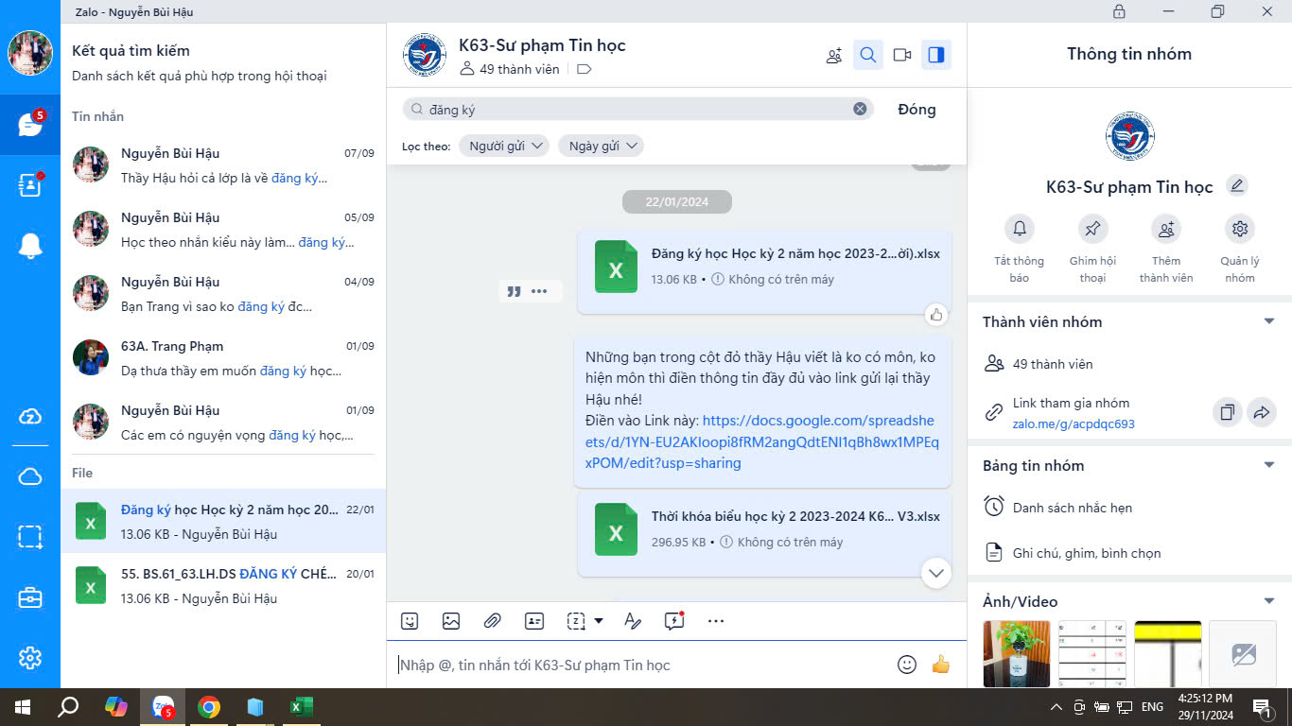
Task: Open Zalo Cloud sync icon in sidebar
Action: point(30,417)
